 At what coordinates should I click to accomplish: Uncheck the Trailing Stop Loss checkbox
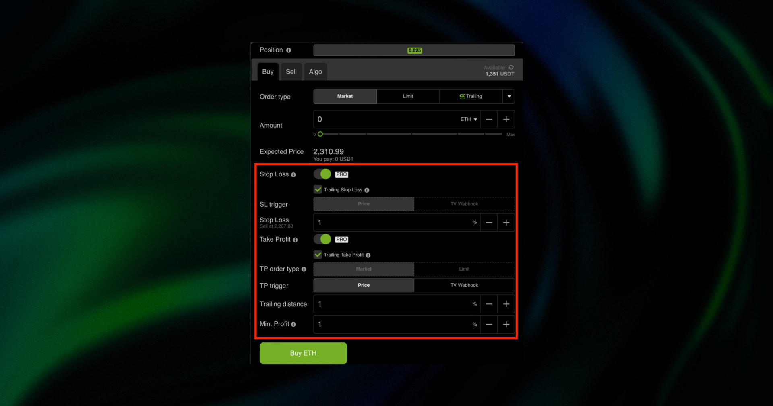[x=318, y=189]
